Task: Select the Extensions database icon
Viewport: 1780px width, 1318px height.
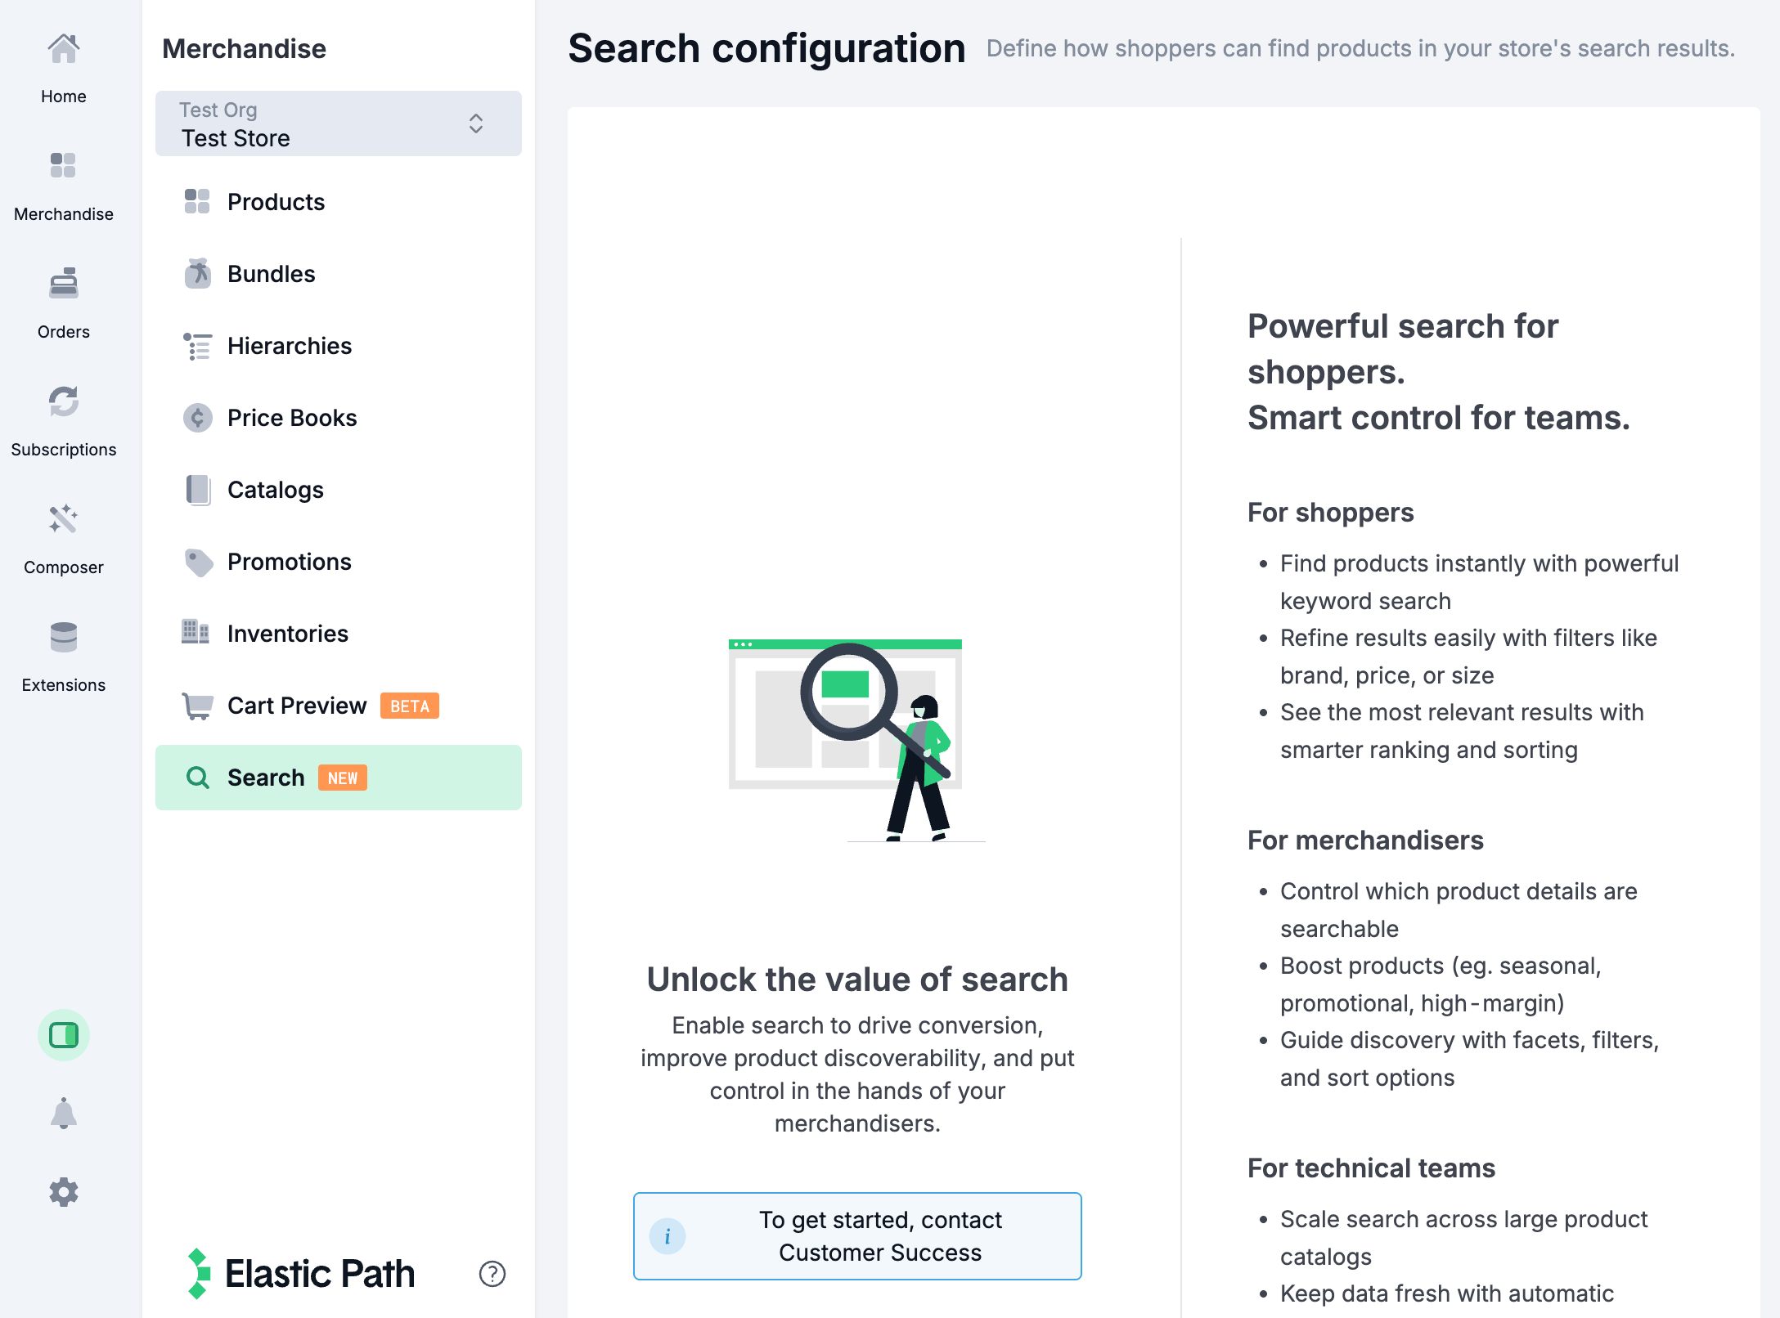Action: coord(64,638)
